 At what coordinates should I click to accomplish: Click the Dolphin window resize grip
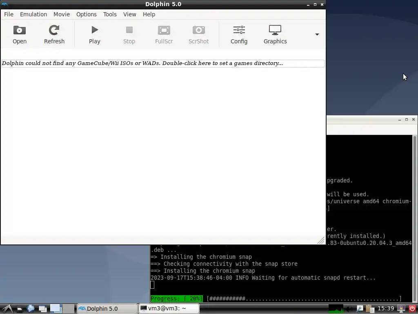[321, 240]
